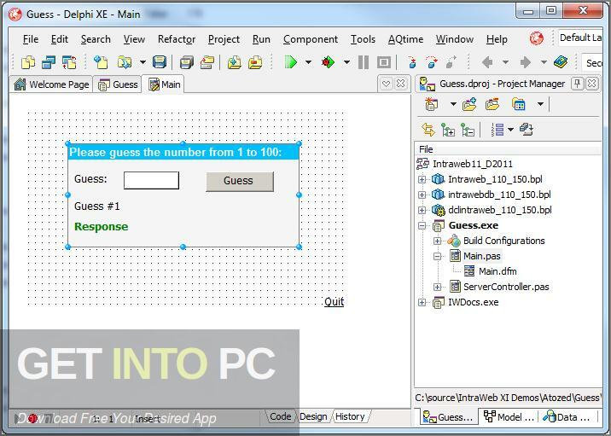Click the New Items toolbar icon

tap(101, 62)
